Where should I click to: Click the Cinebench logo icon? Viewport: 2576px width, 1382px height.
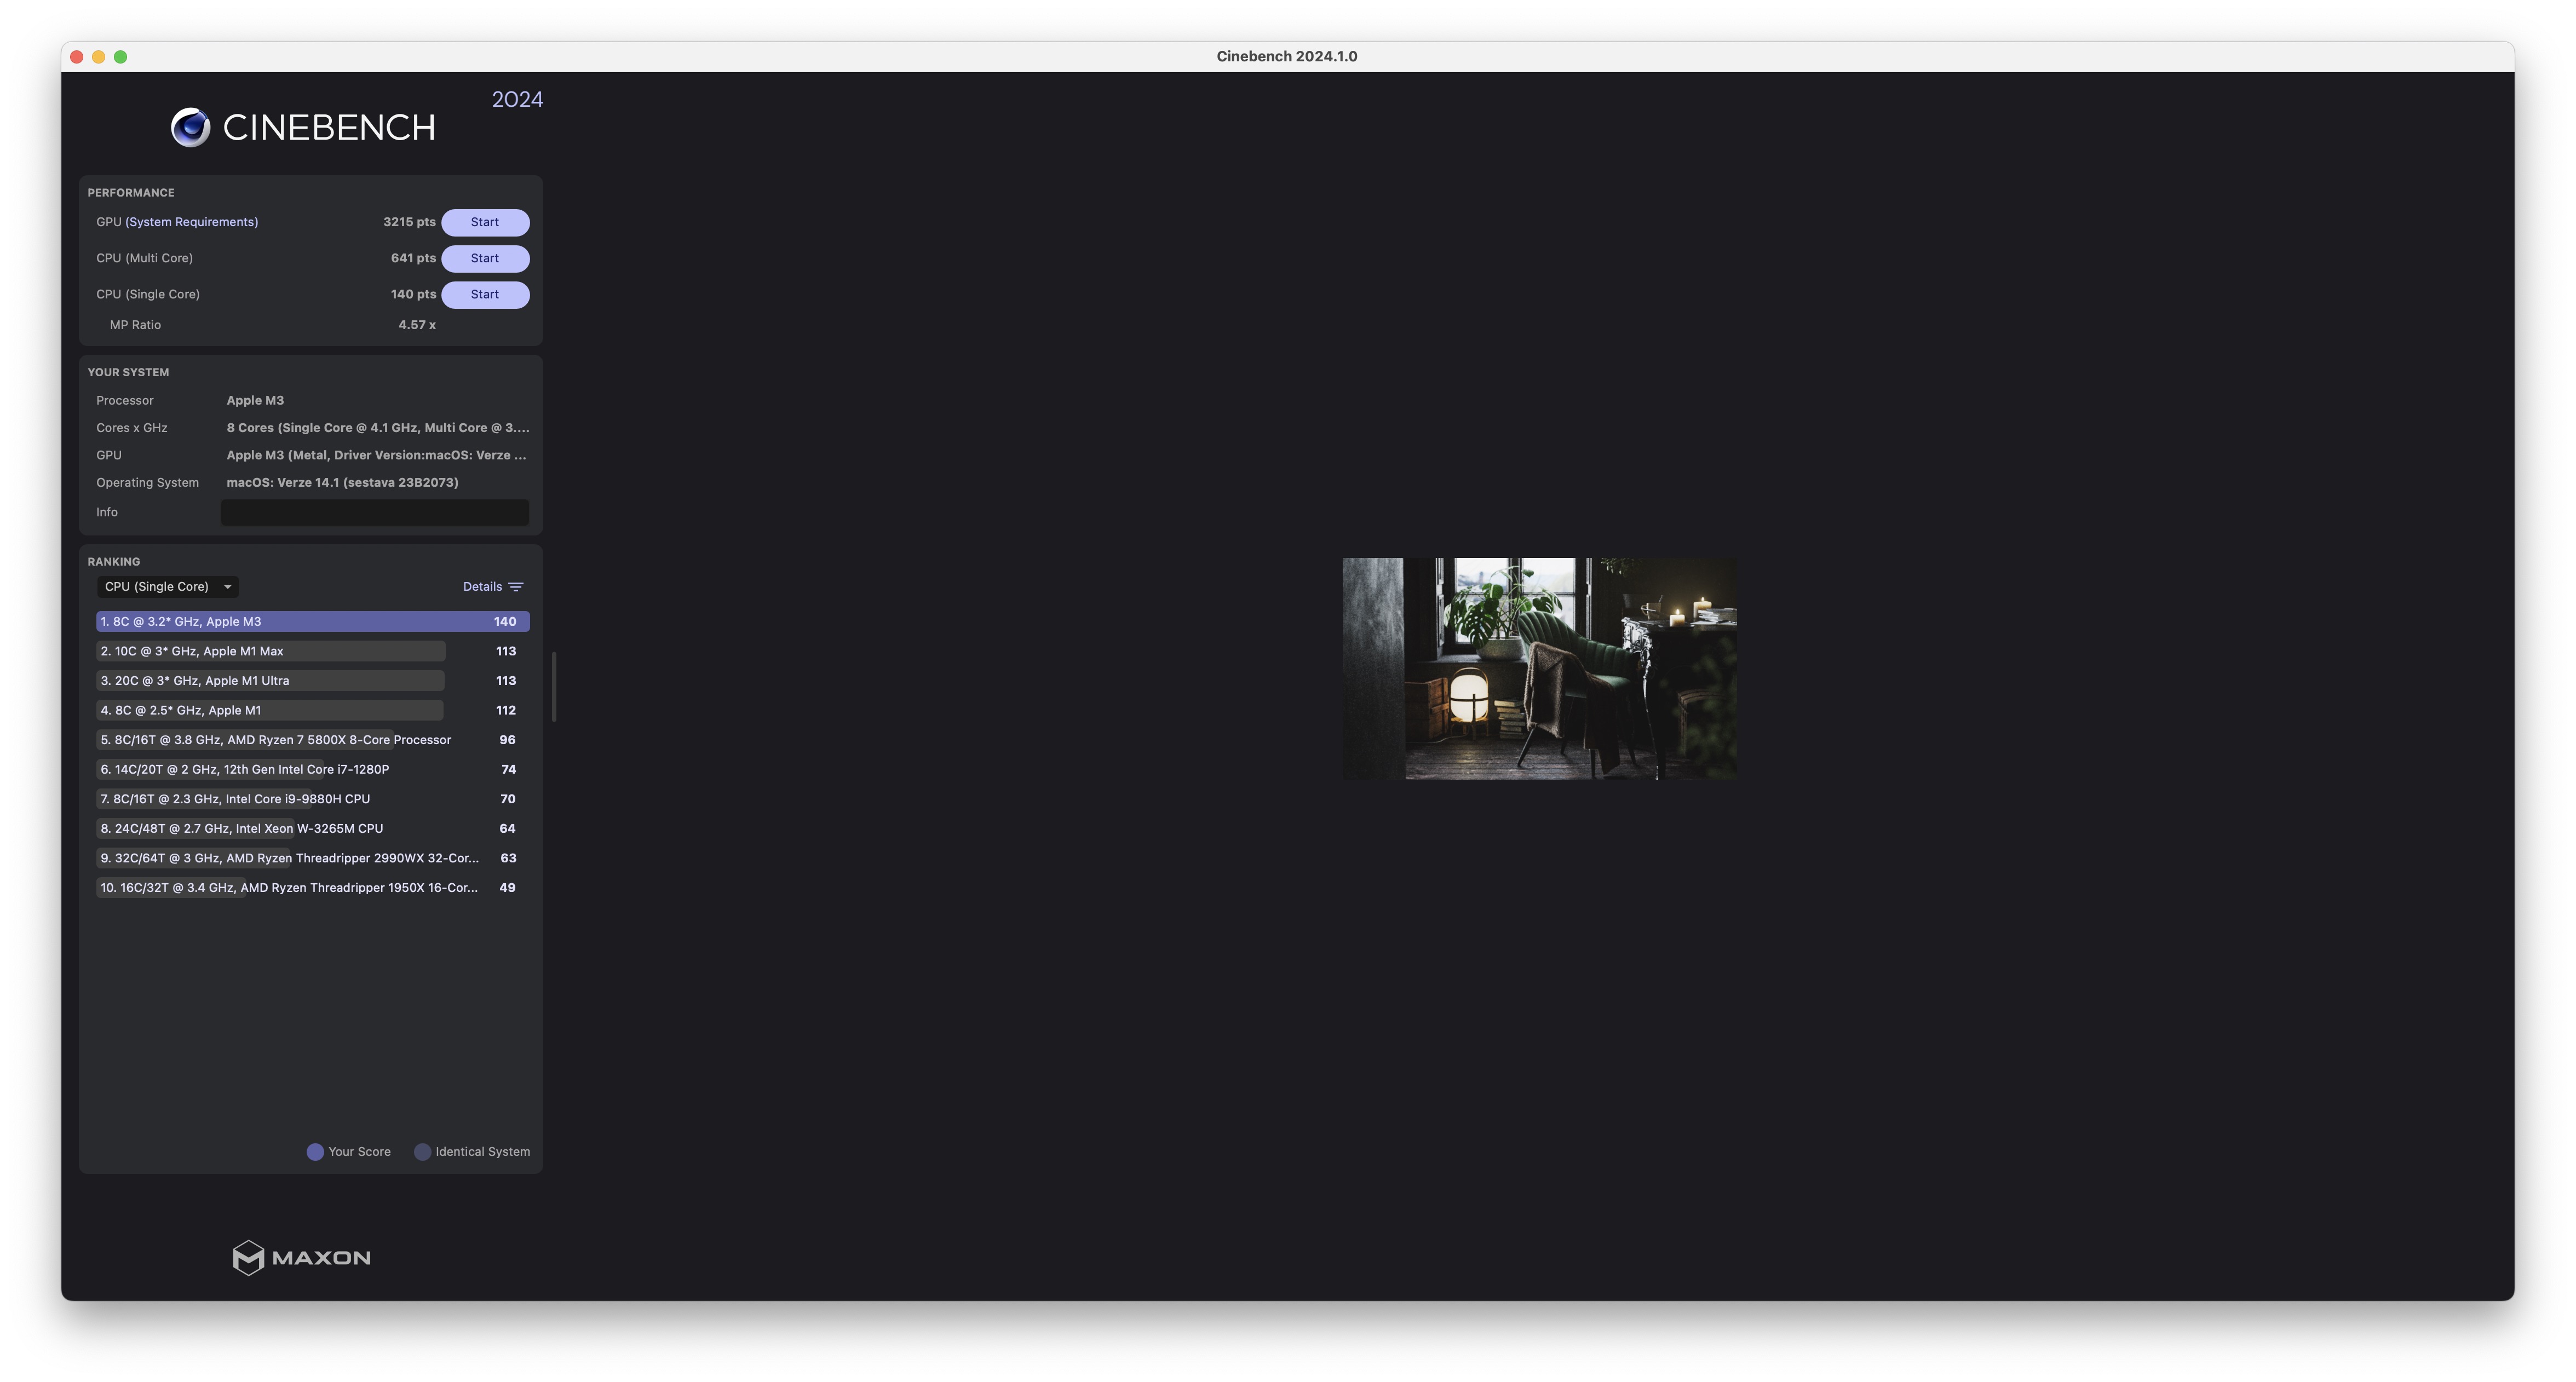pos(190,127)
